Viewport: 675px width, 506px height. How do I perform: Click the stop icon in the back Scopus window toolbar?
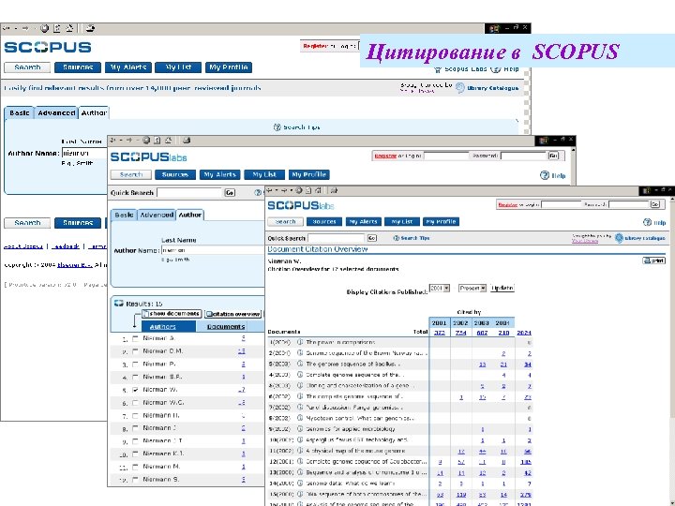[x=44, y=28]
